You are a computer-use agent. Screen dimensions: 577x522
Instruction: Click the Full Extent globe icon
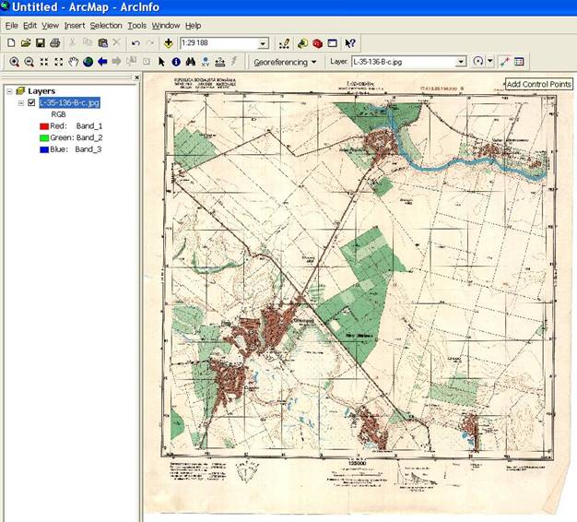pos(88,62)
